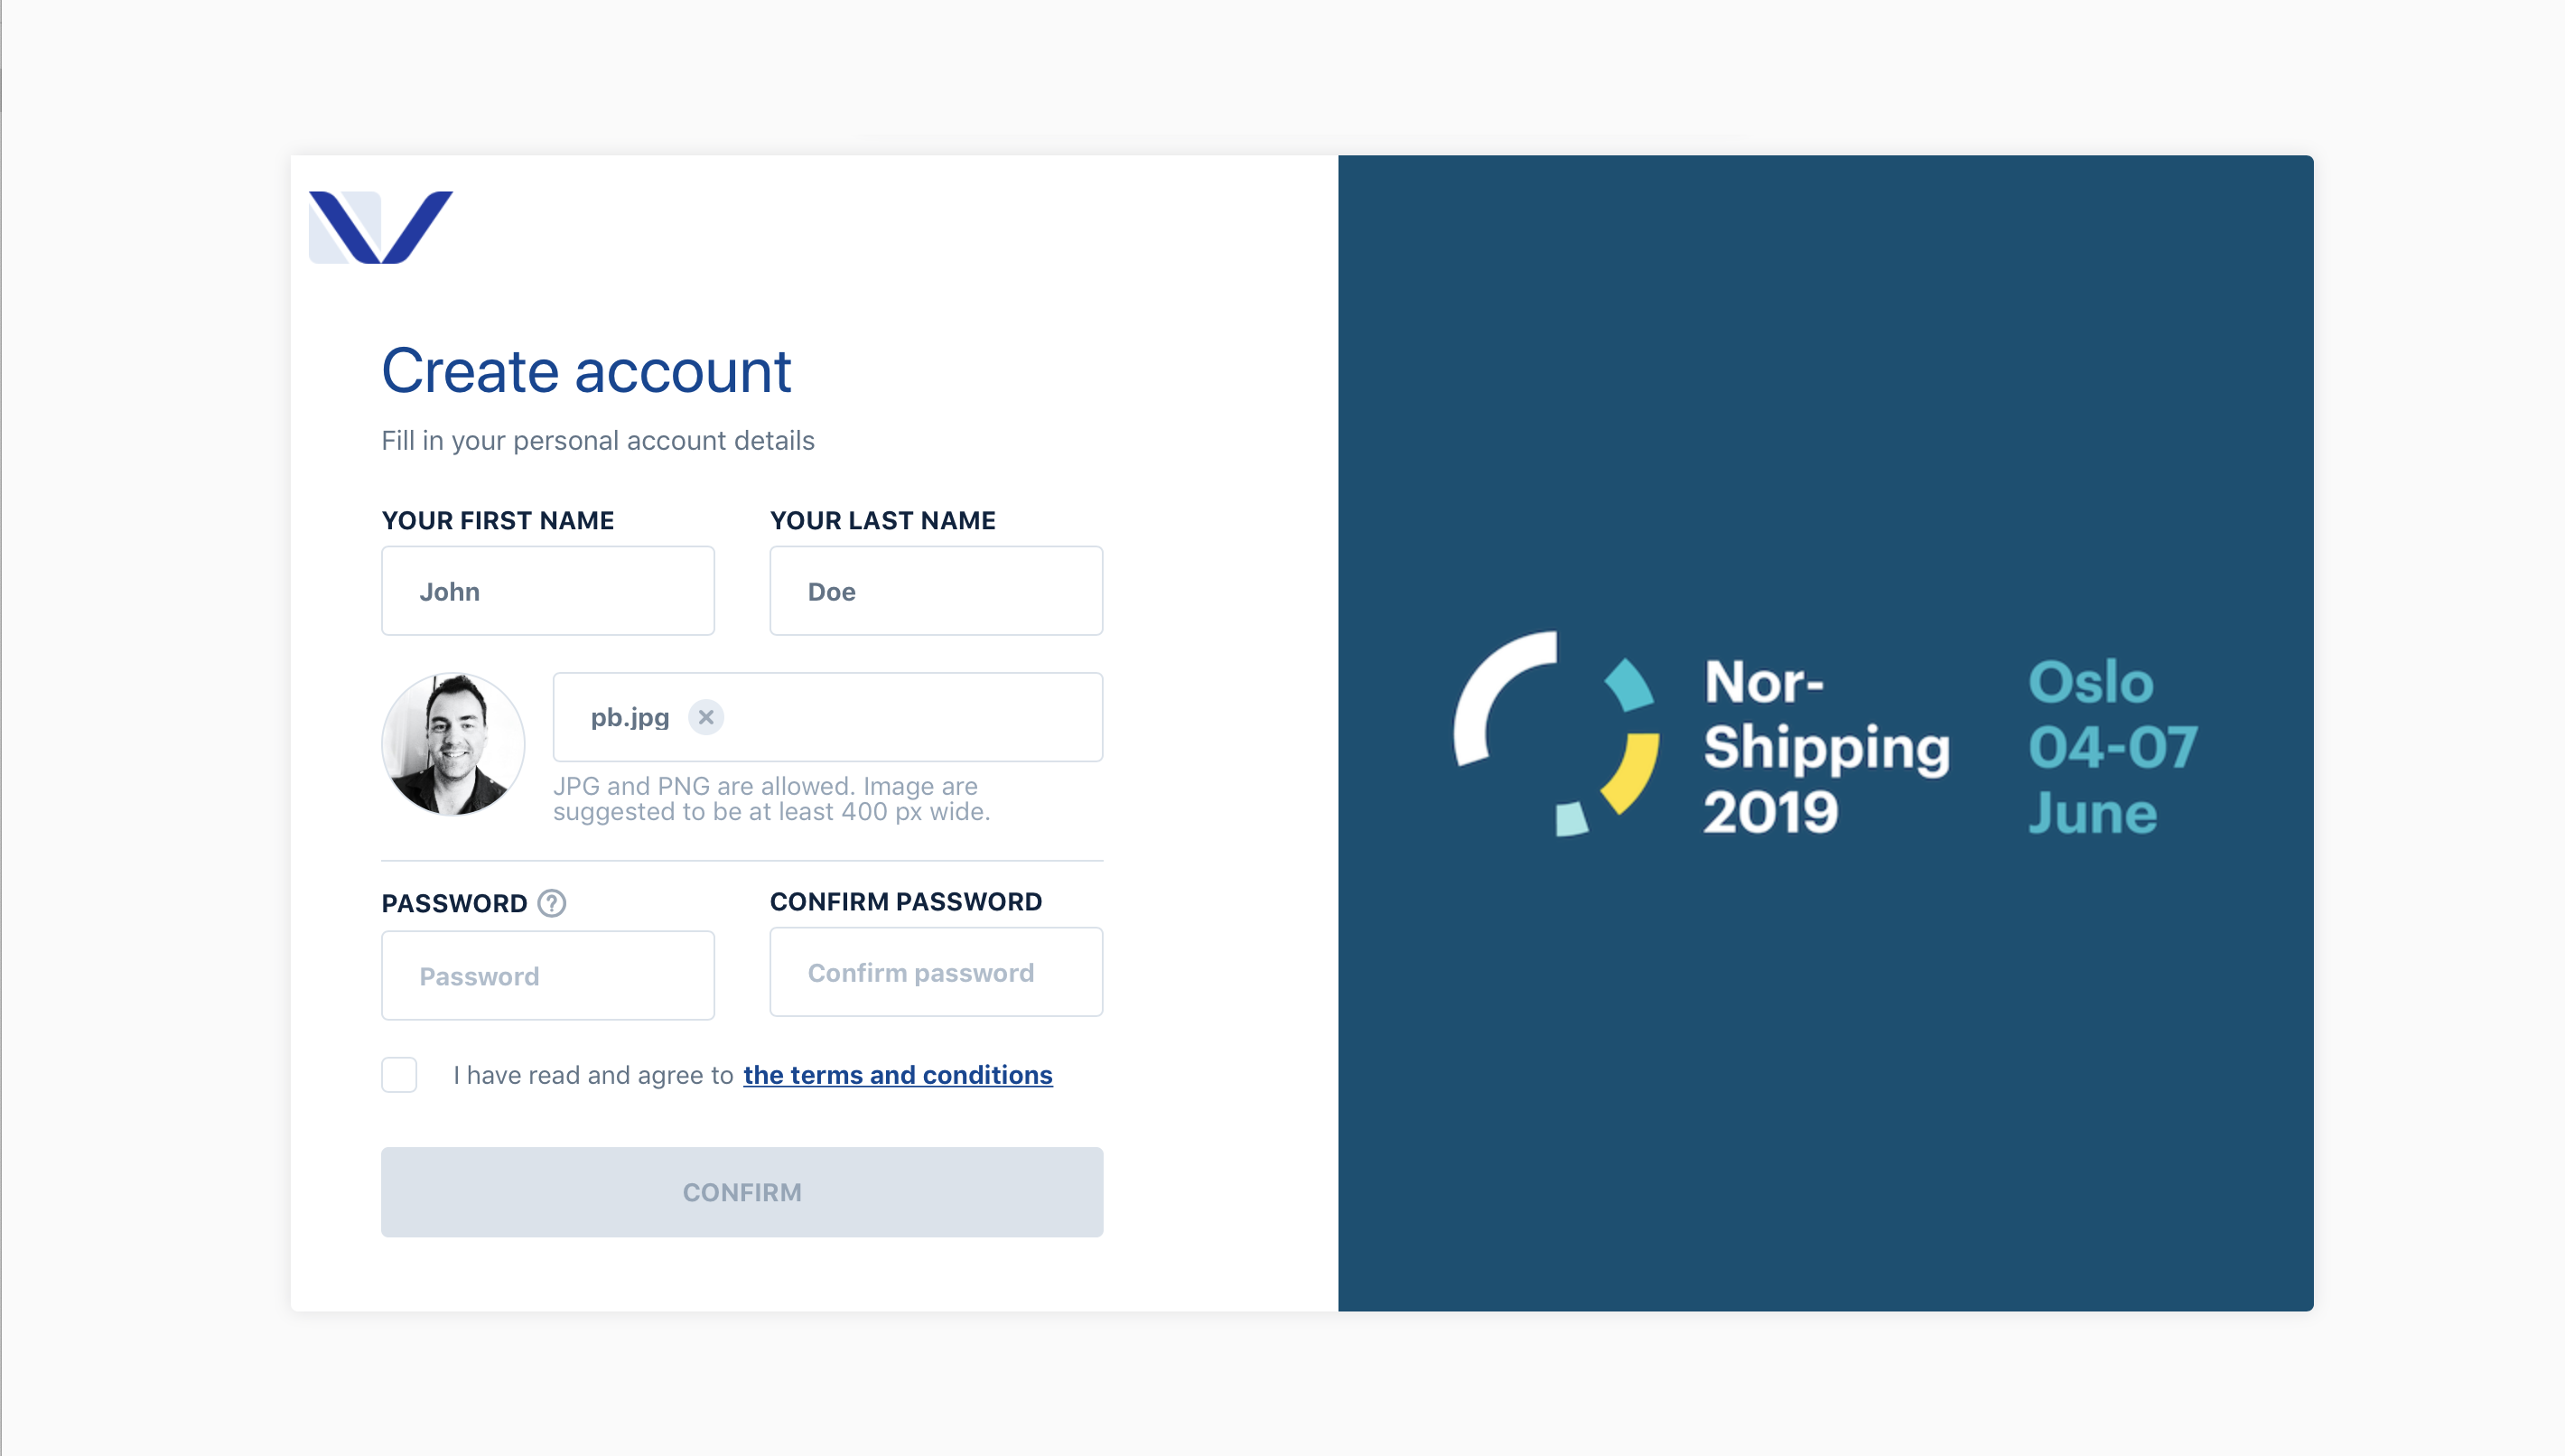The image size is (2565, 1456).
Task: Click into the Password input field
Action: coord(548,976)
